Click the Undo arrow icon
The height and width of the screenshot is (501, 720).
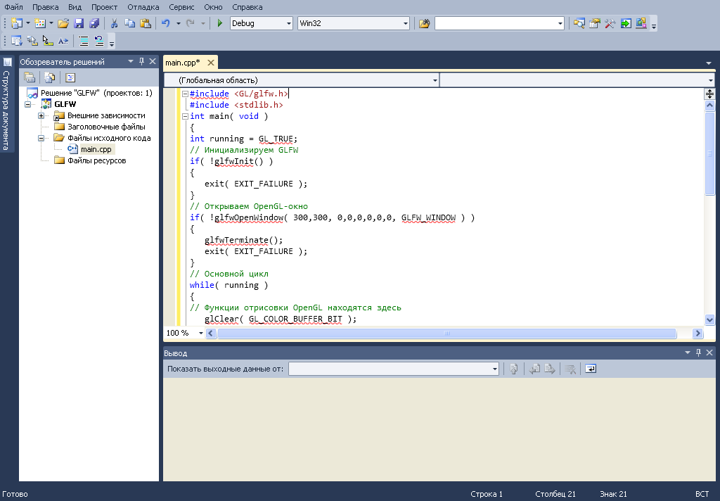point(165,23)
